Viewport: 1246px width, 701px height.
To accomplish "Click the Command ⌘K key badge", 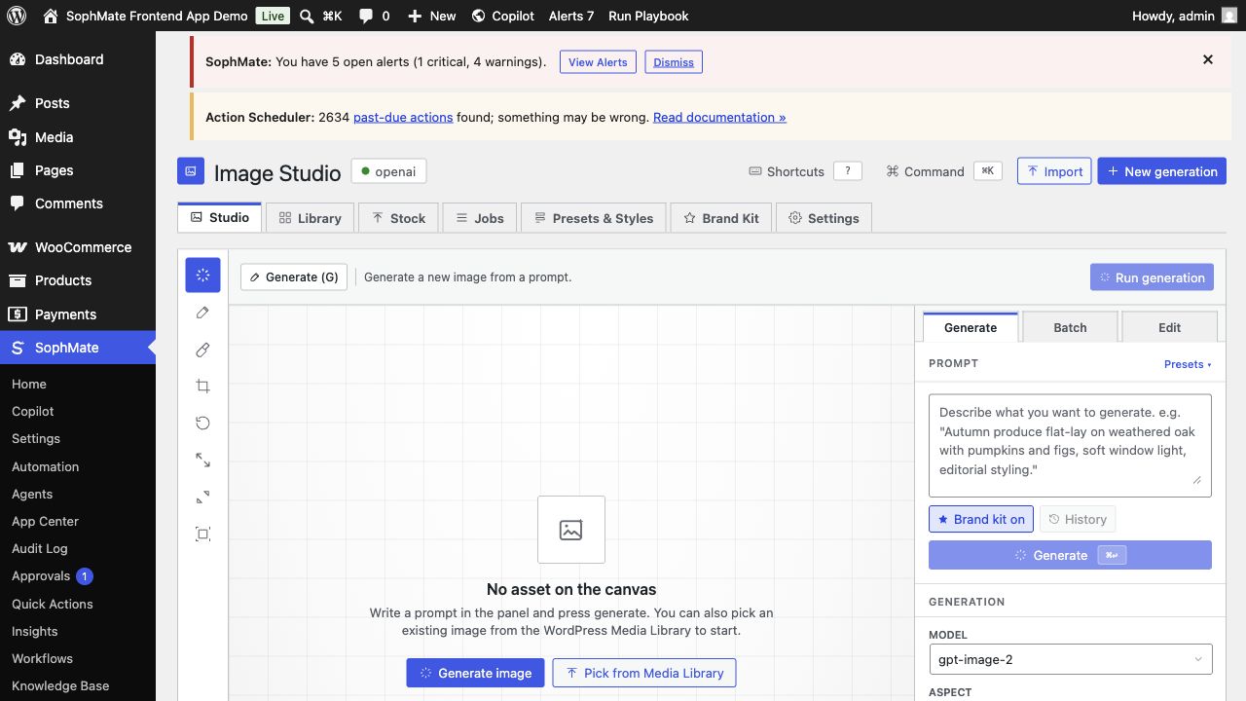I will (988, 171).
